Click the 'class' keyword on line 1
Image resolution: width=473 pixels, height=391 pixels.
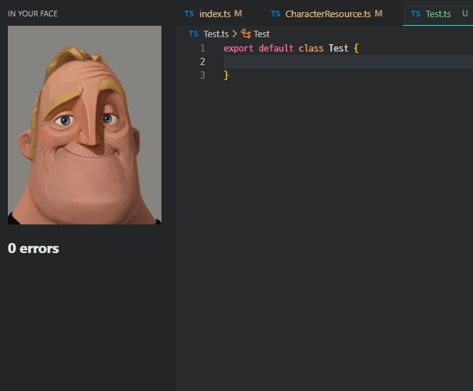pos(311,49)
